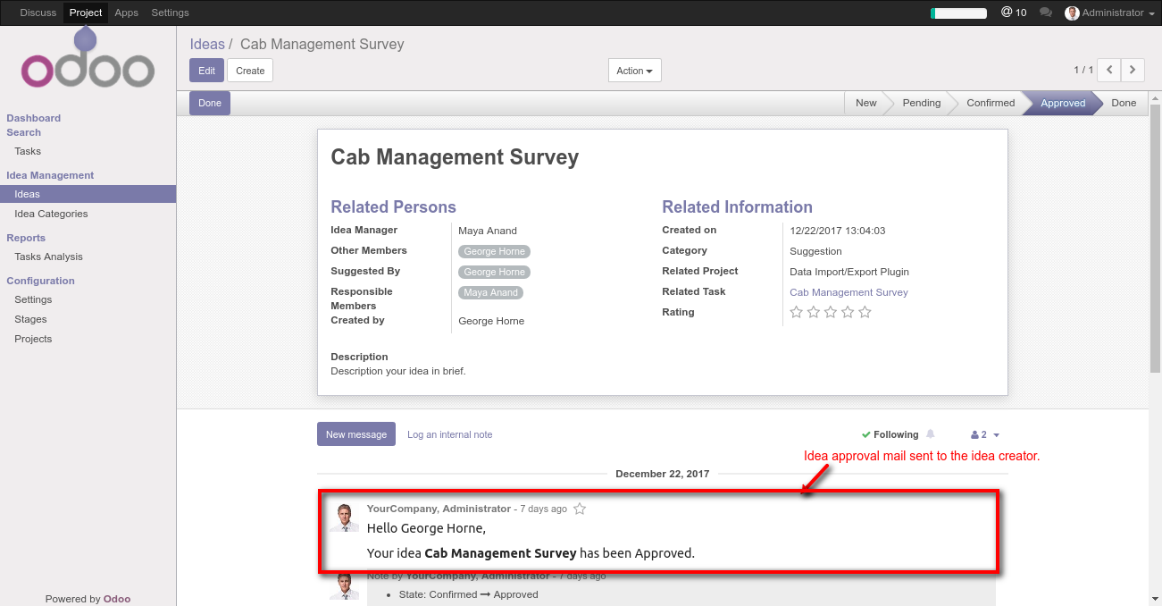1162x606 pixels.
Task: Click the George Horne tag in Other Members
Action: pyautogui.click(x=494, y=251)
